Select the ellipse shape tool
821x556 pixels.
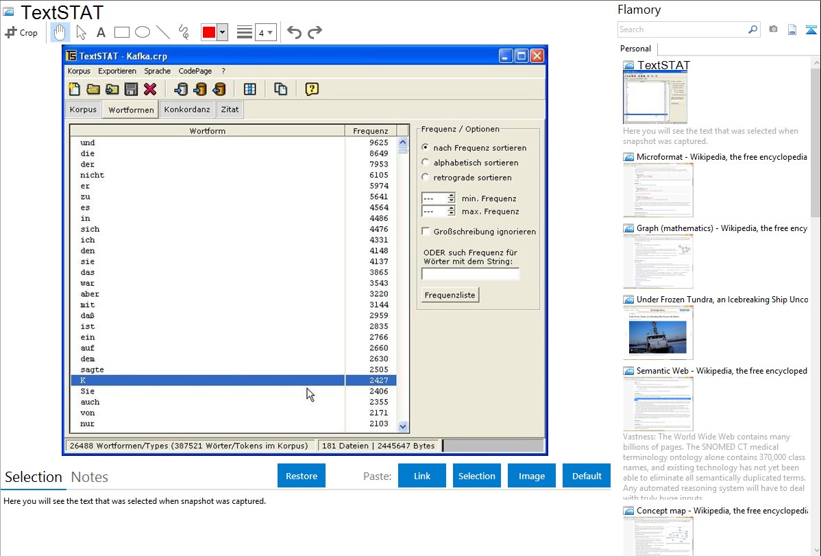[143, 32]
